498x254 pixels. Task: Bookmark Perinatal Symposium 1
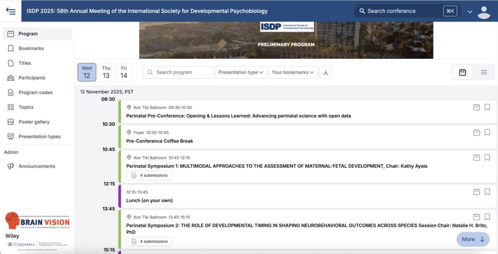pyautogui.click(x=487, y=157)
